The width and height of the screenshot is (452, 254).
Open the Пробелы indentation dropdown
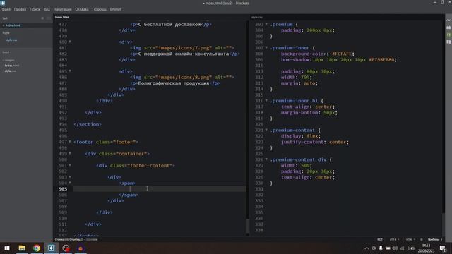[x=435, y=239]
